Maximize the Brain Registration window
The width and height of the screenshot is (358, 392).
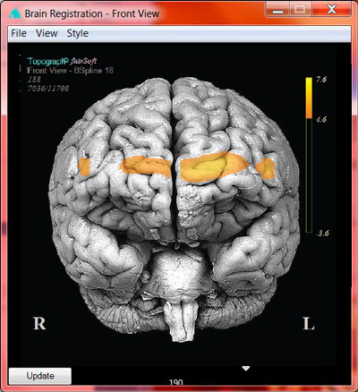click(300, 10)
